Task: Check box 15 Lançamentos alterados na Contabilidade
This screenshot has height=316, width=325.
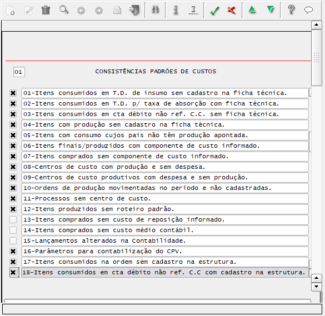Action: point(13,241)
